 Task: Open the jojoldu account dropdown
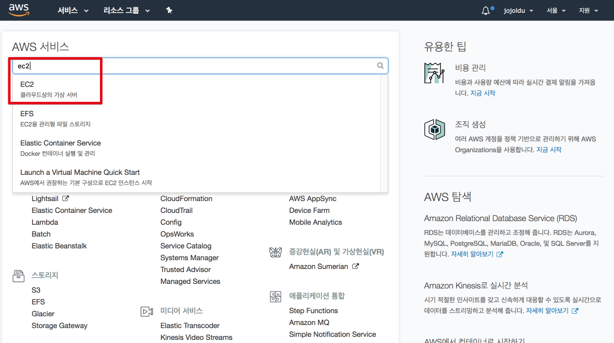tap(519, 11)
